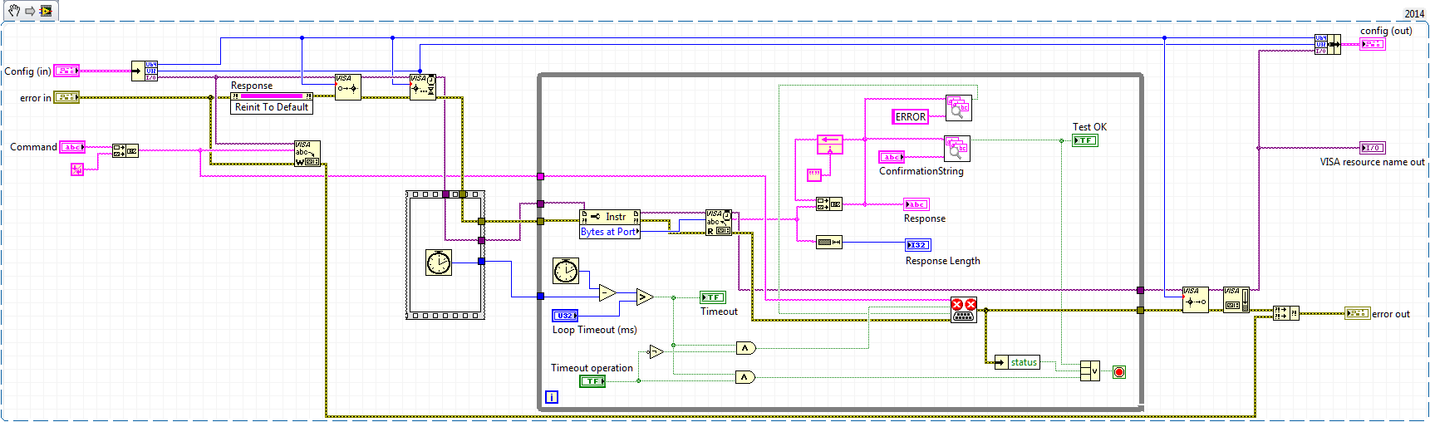Screen dimensions: 1430x422
Task: Click the Test OK boolean indicator
Action: pyautogui.click(x=1085, y=140)
